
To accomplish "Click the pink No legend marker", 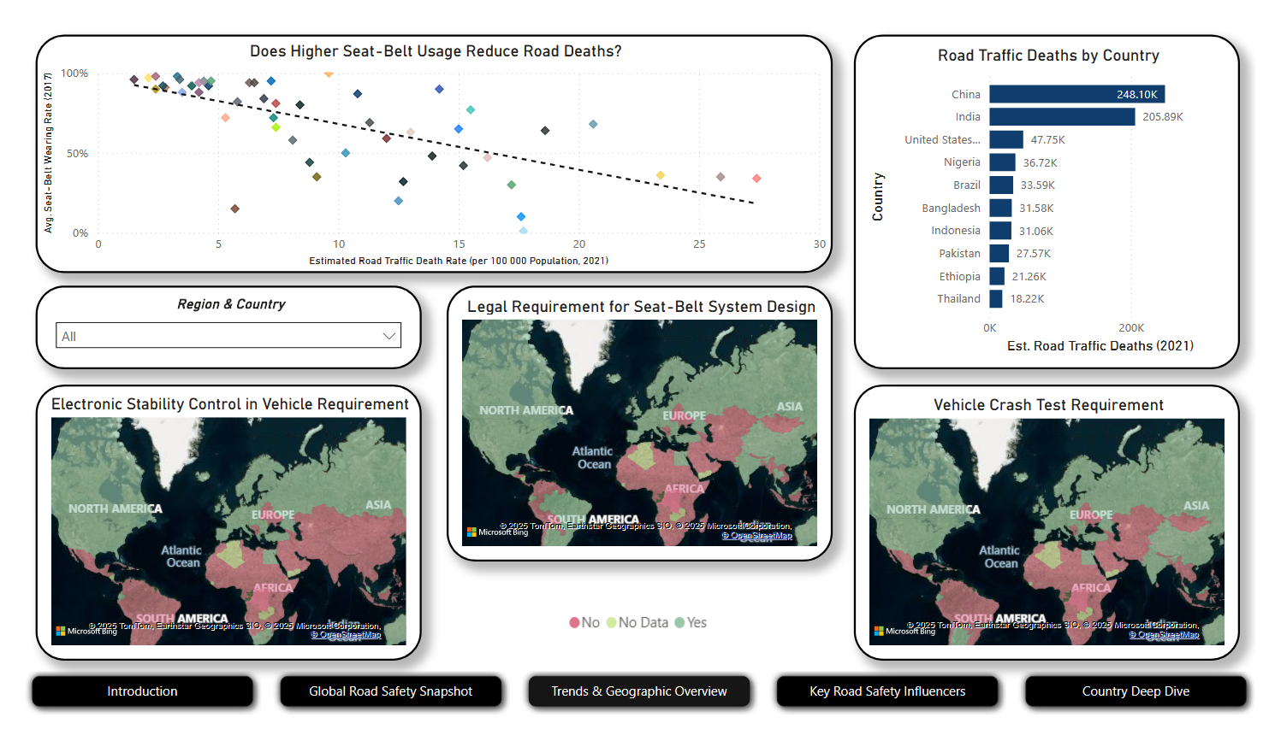I will click(575, 623).
